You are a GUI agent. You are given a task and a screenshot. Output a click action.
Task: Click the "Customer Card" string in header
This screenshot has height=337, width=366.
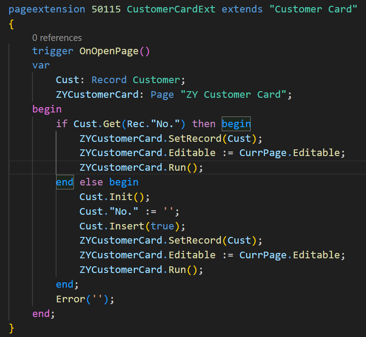(x=313, y=9)
